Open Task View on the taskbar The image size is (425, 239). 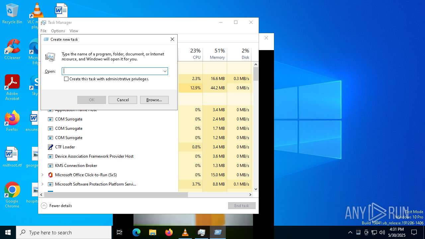coord(120,232)
